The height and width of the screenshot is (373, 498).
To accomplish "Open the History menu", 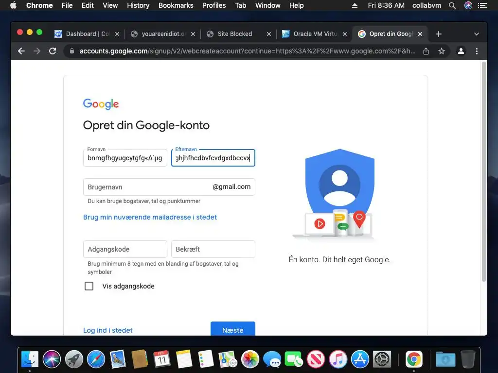I will coord(138,5).
